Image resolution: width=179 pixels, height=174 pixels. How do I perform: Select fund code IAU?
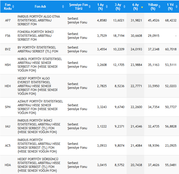click(x=8, y=126)
